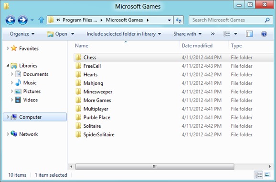Click Microsoft Games in address path
Viewport: 276px width, 182px height.
click(x=124, y=20)
